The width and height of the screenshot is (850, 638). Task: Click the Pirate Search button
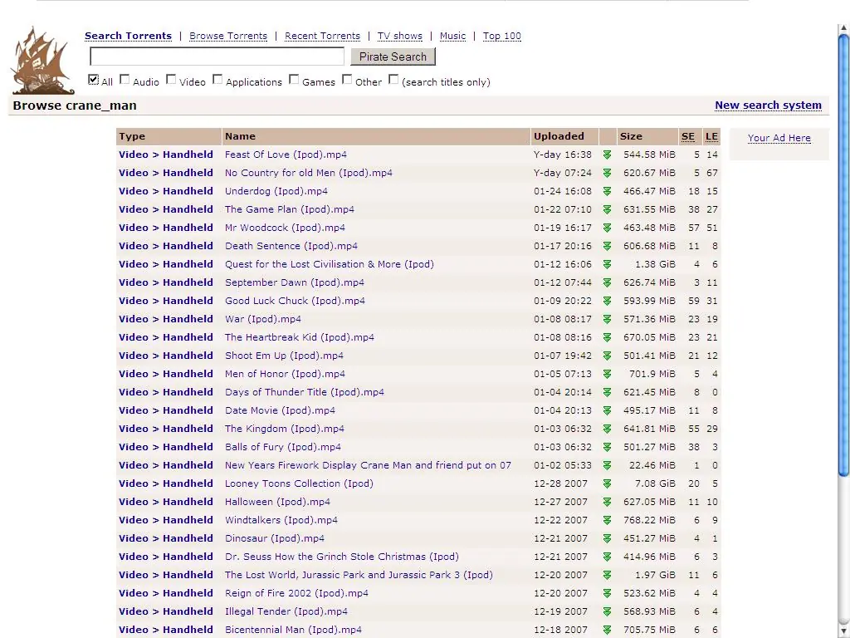click(393, 56)
